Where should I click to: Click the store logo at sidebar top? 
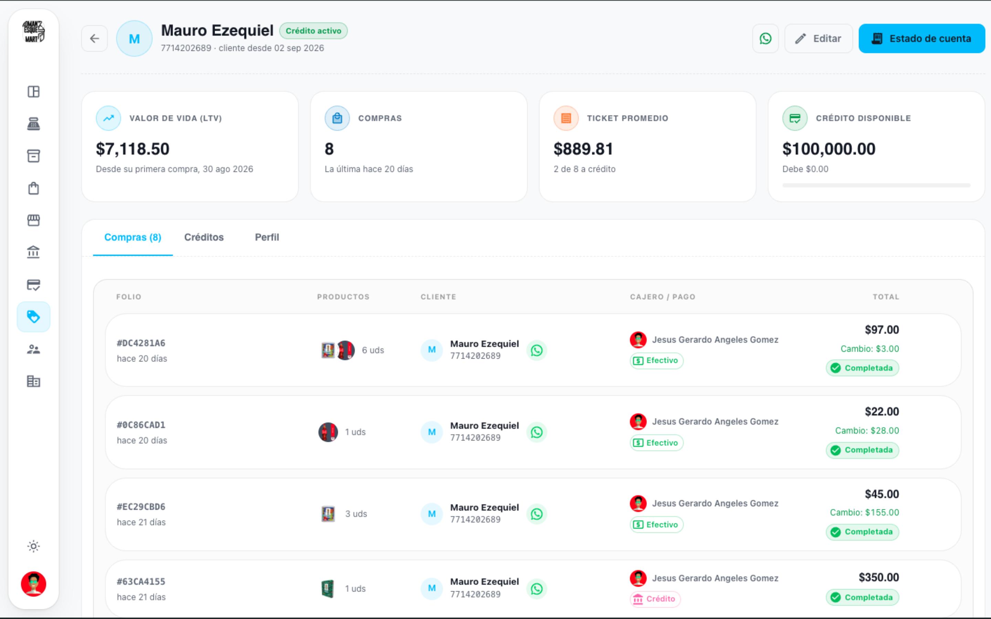coord(34,32)
